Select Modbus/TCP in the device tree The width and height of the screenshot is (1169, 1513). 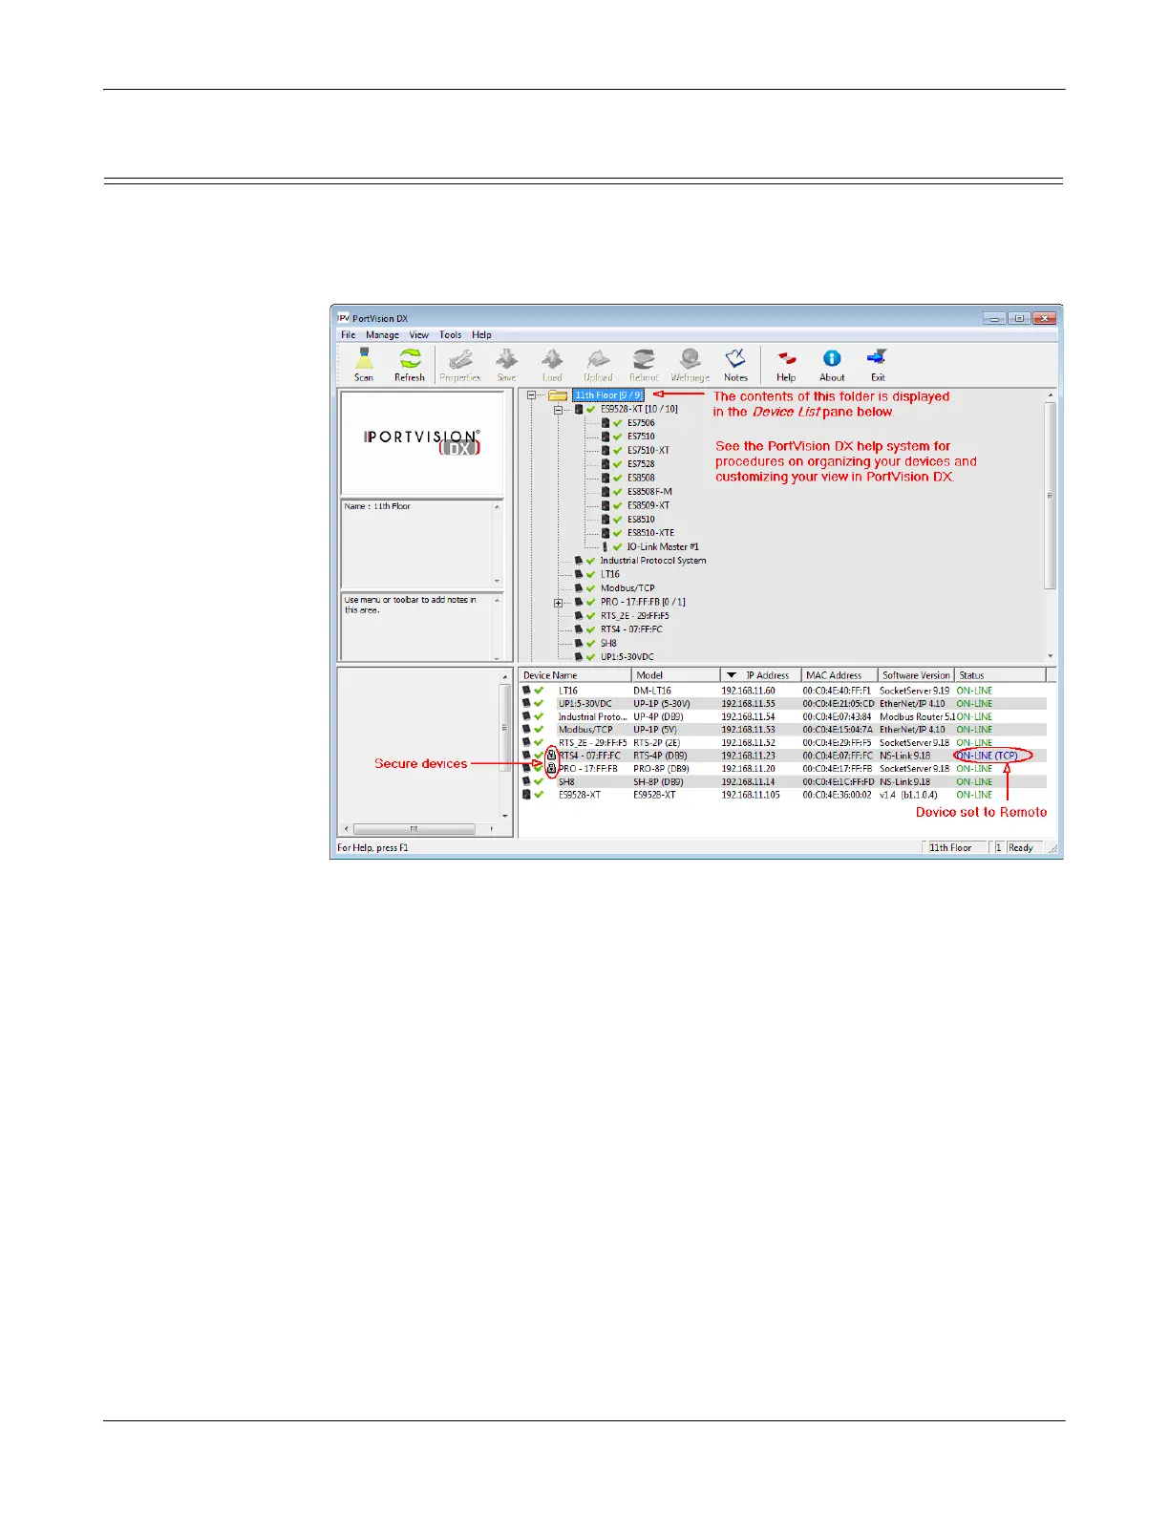coord(627,588)
